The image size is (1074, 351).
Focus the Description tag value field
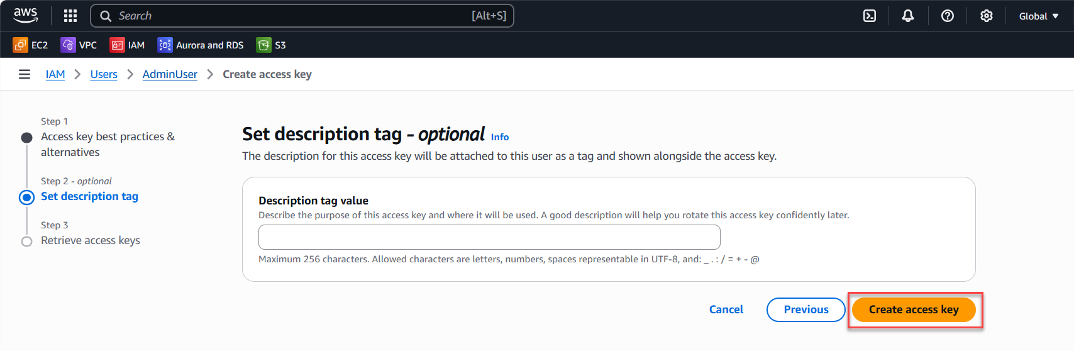[489, 237]
